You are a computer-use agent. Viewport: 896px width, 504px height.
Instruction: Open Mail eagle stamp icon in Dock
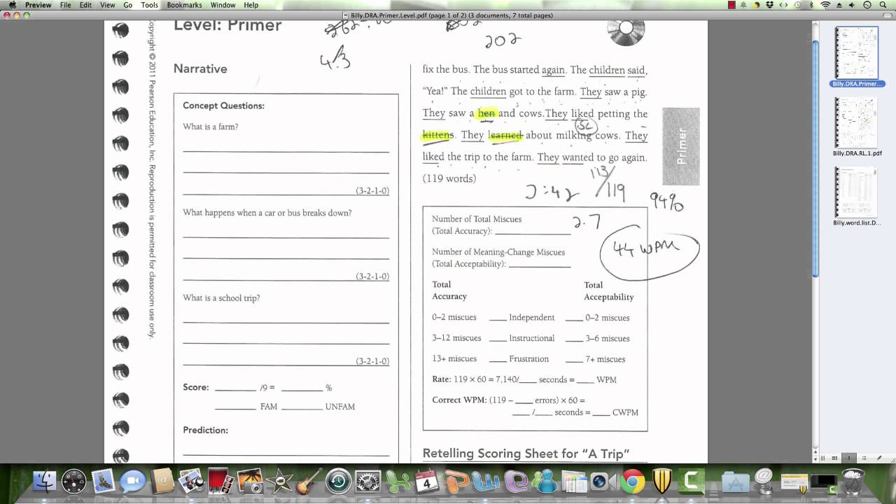[103, 482]
